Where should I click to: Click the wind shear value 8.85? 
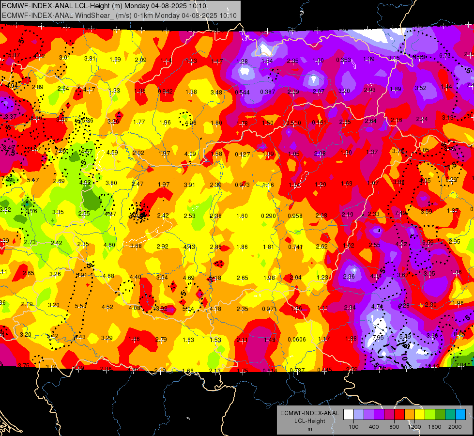tap(459, 334)
